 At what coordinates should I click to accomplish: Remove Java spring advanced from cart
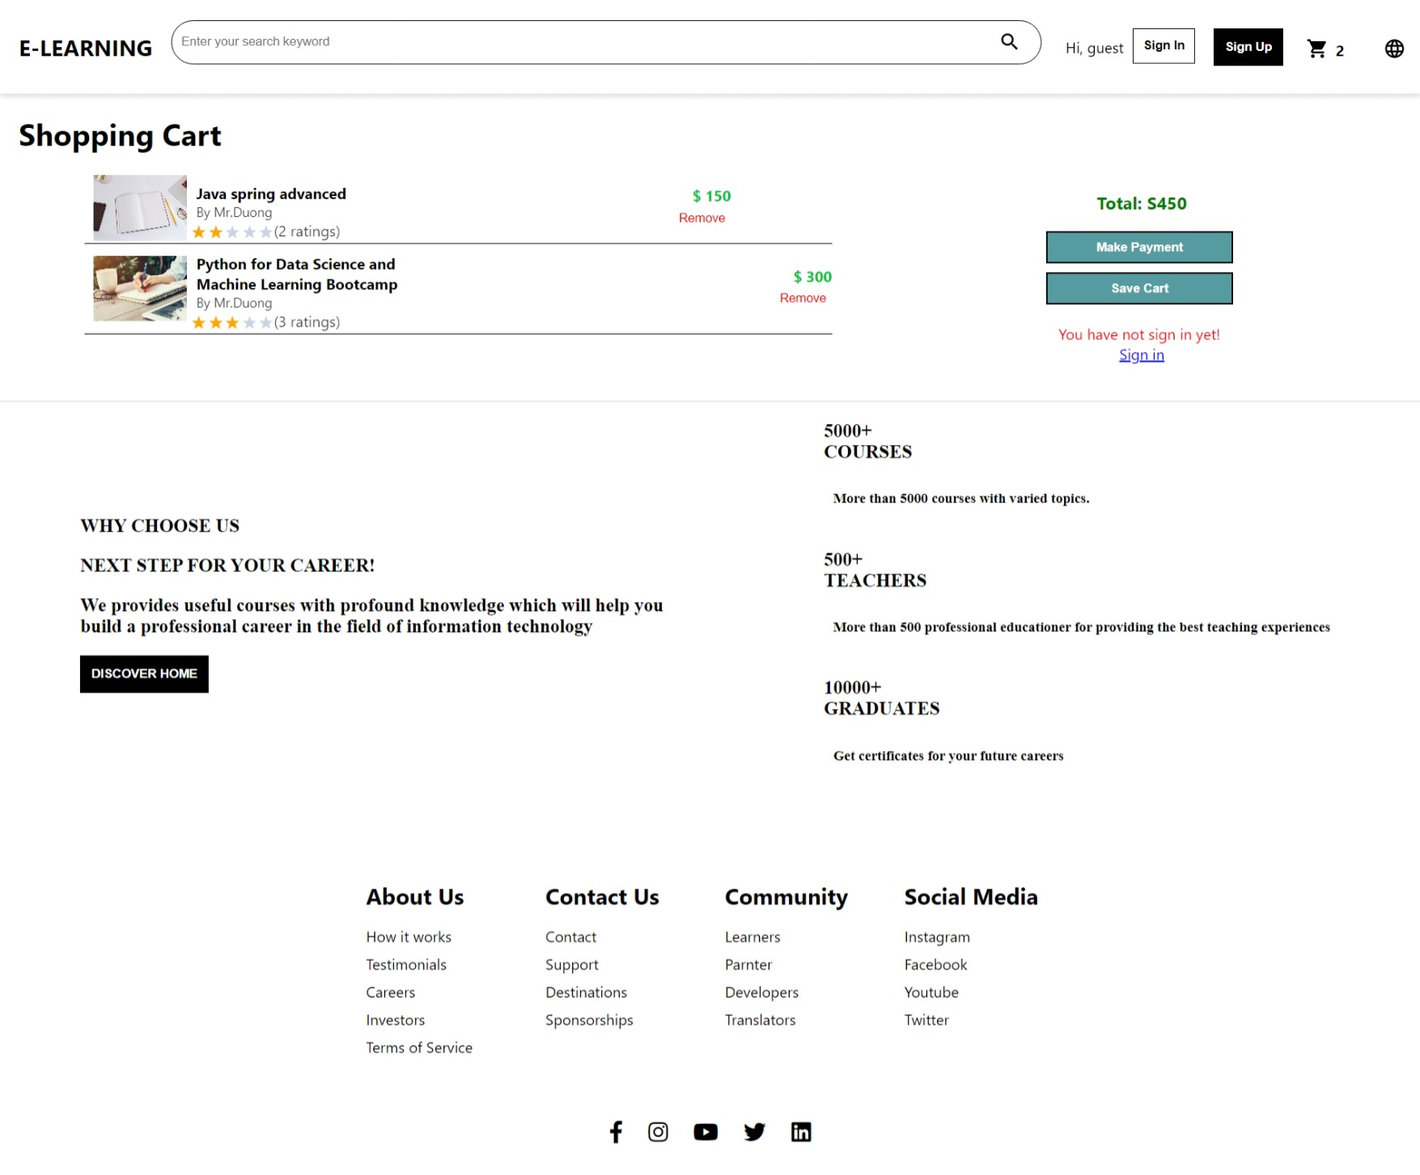tap(702, 218)
